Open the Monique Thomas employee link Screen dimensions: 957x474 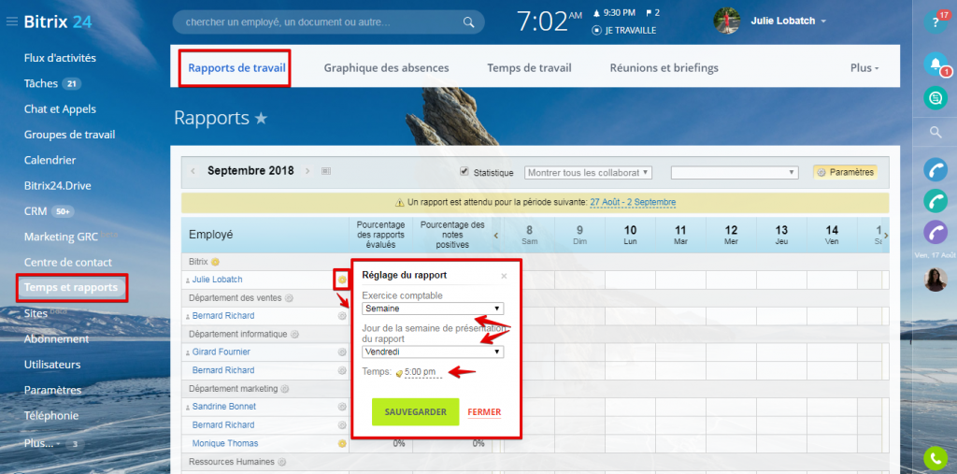[225, 443]
